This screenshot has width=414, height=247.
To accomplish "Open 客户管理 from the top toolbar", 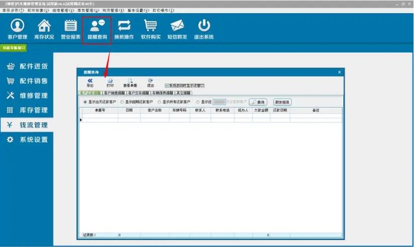I will click(x=17, y=29).
